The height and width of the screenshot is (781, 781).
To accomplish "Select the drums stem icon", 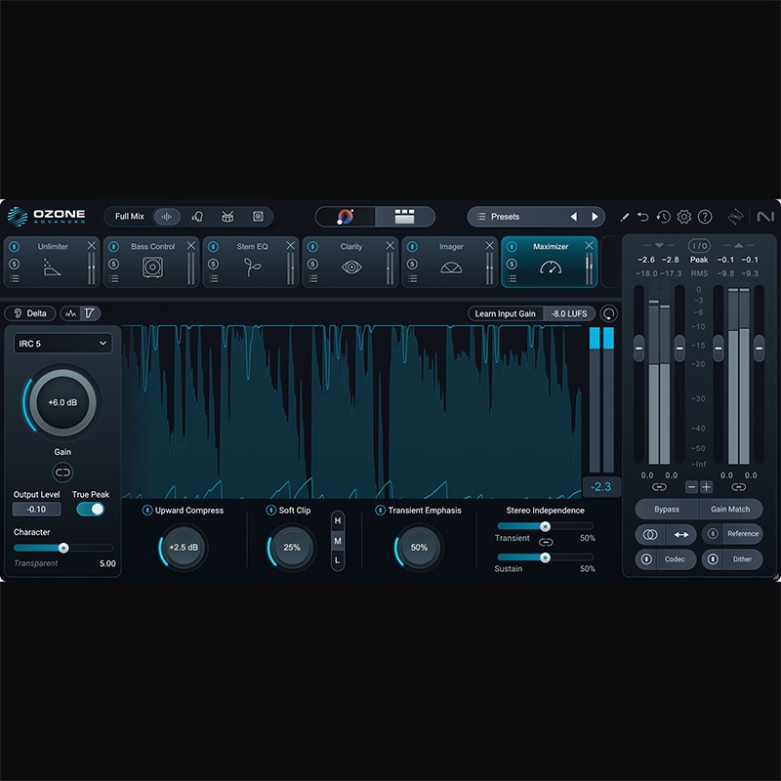I will tap(227, 217).
